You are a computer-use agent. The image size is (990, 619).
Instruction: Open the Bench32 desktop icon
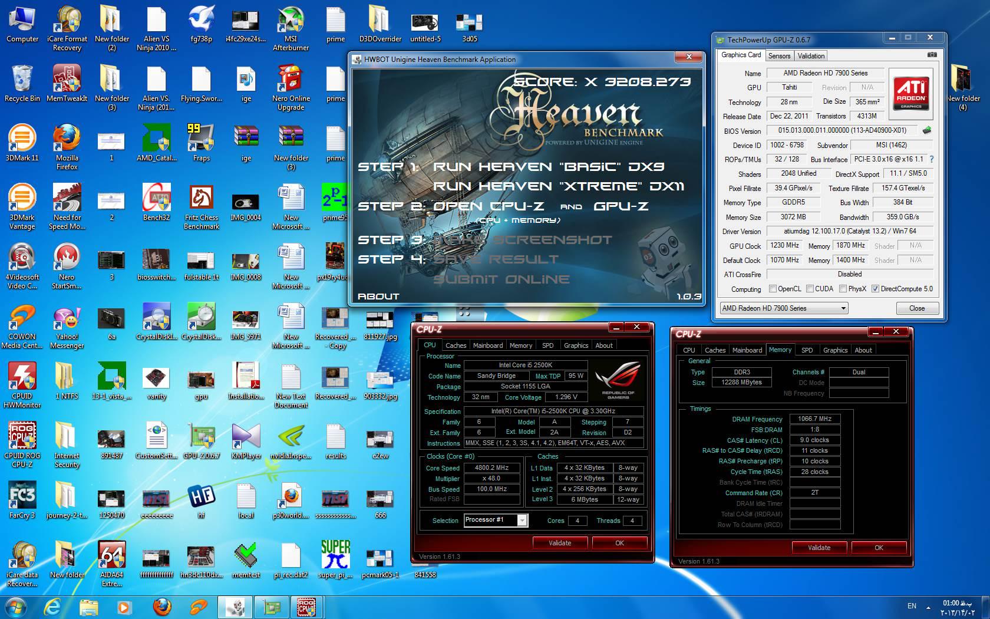coord(156,202)
